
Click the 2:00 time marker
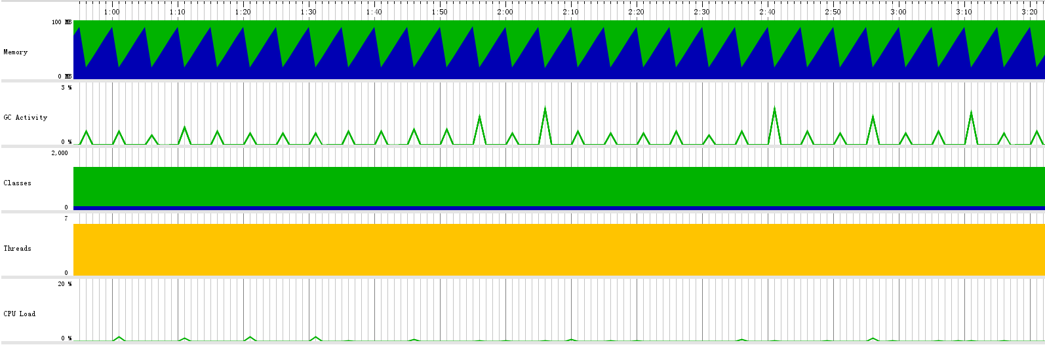505,12
